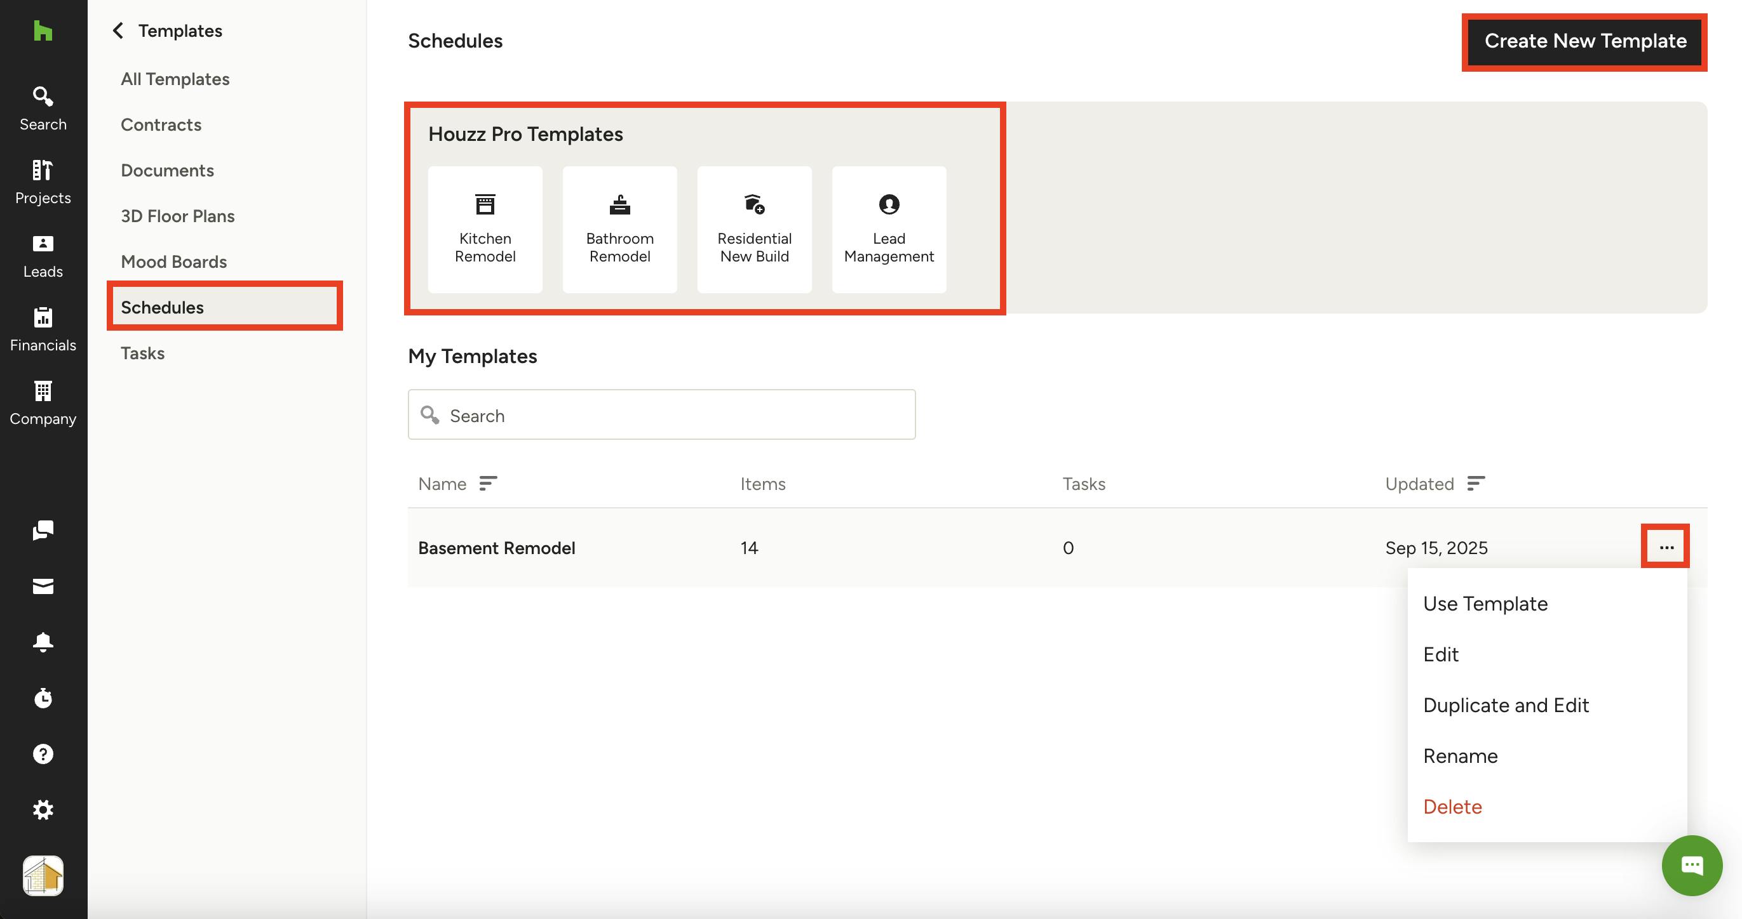Screen dimensions: 1742x919
Task: Click Create New Template button
Action: pos(1584,41)
